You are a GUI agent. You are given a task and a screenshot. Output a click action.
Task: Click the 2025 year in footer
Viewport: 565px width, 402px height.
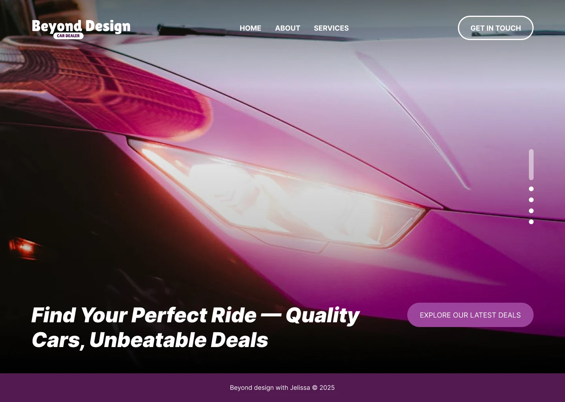[x=327, y=388]
